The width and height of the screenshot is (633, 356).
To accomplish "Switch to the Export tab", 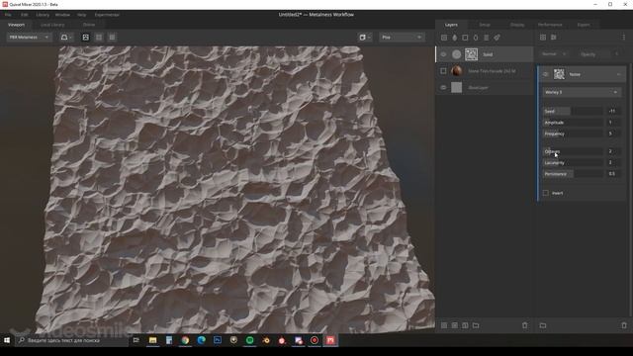I will pos(584,25).
